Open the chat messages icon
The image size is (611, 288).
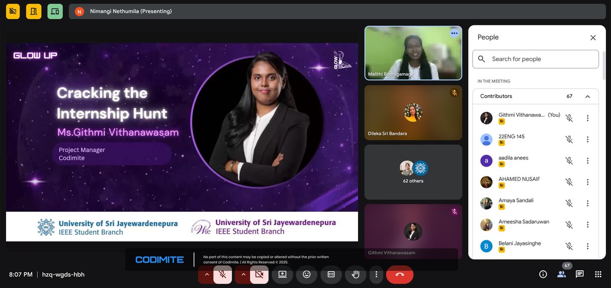point(579,274)
